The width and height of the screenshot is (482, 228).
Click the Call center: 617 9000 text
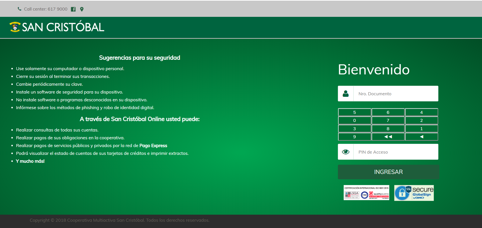46,9
